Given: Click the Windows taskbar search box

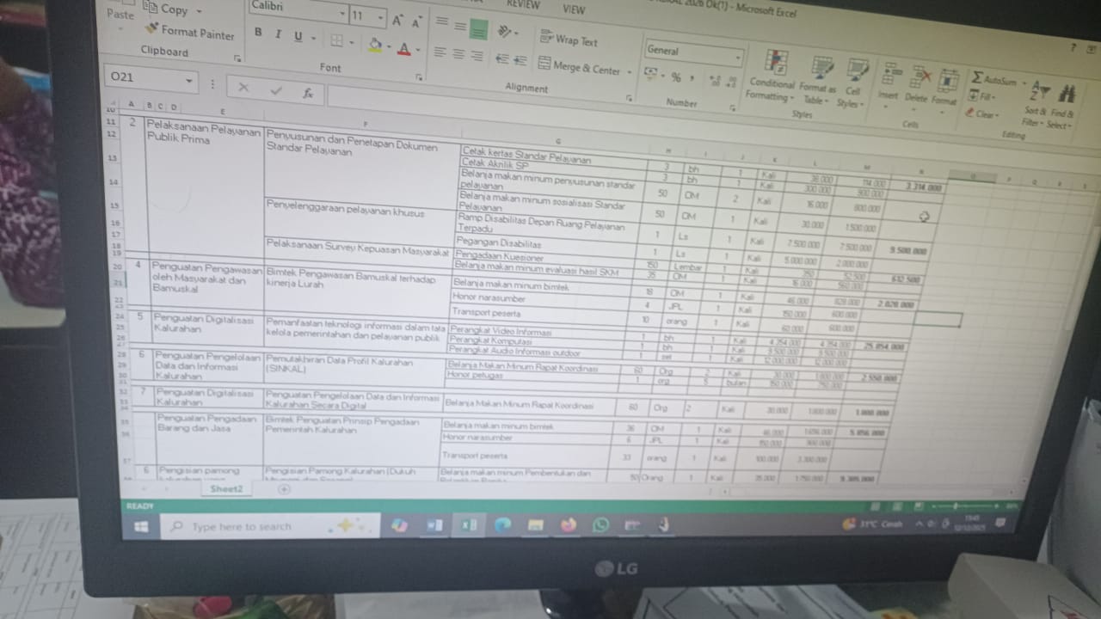Looking at the screenshot, I should pos(258,525).
